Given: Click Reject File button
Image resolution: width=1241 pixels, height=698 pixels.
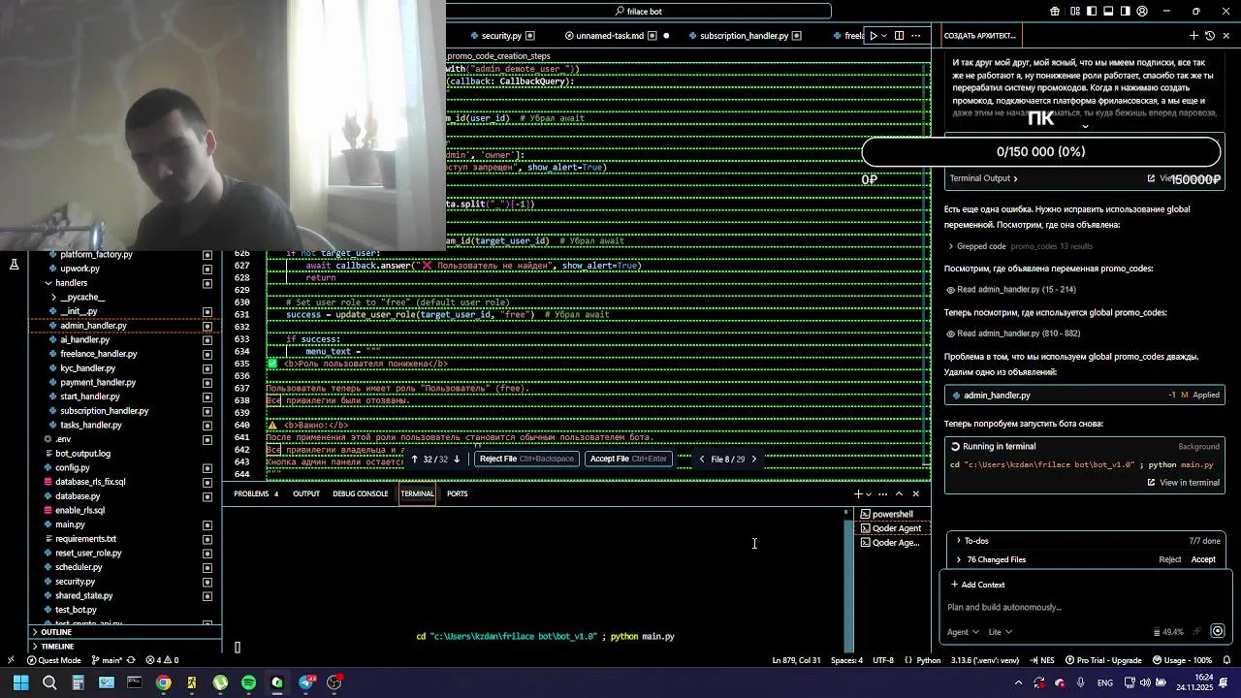Looking at the screenshot, I should pyautogui.click(x=526, y=460).
